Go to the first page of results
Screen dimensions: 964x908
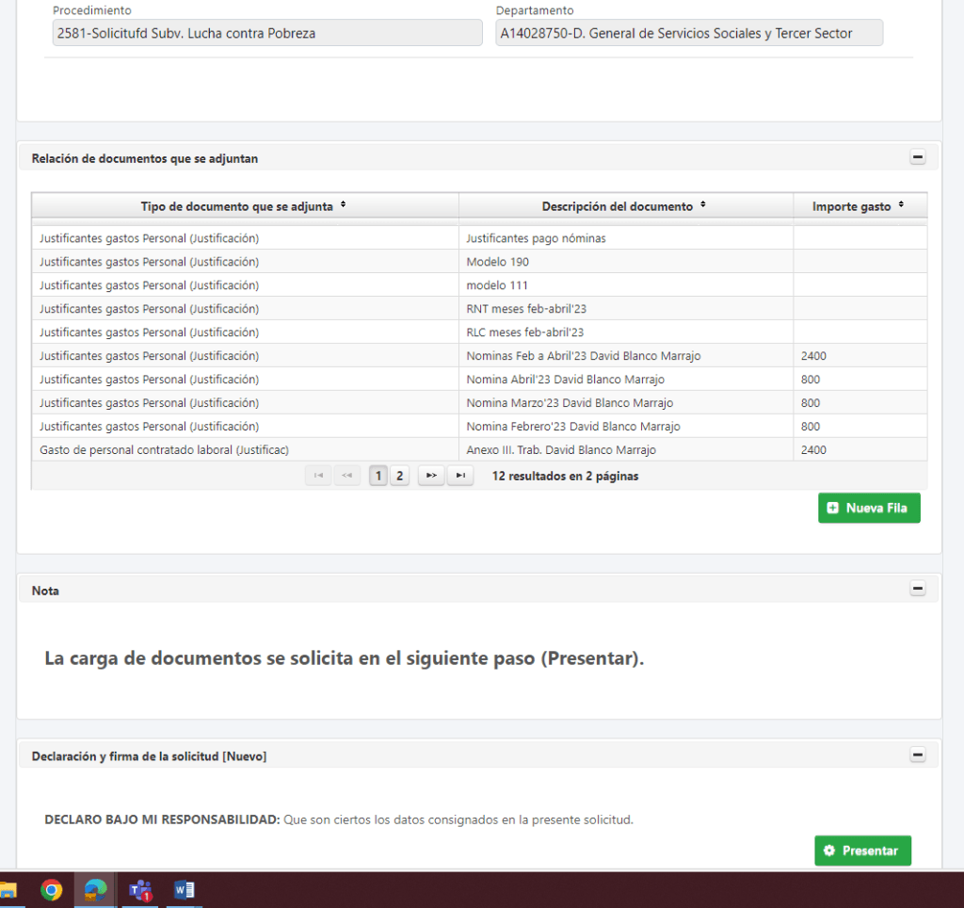[318, 476]
